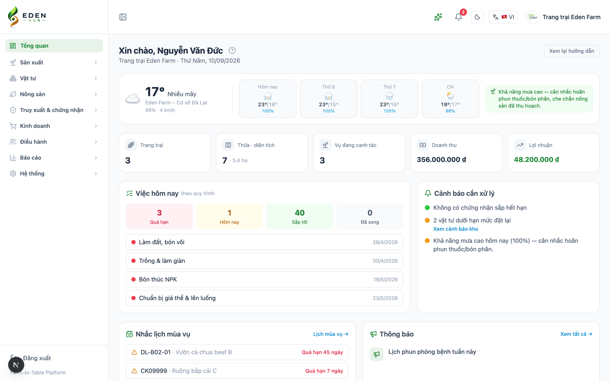Click the Truy xuất shield icon

pyautogui.click(x=13, y=110)
